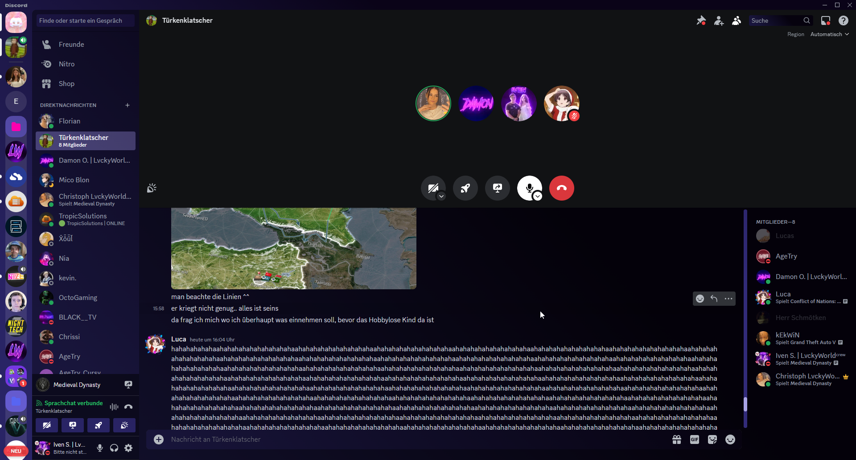The width and height of the screenshot is (856, 460).
Task: Click the Suche search field
Action: 776,21
